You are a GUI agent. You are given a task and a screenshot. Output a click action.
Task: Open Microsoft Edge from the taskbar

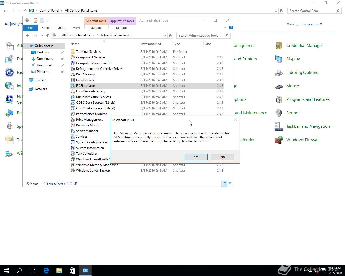46,271
